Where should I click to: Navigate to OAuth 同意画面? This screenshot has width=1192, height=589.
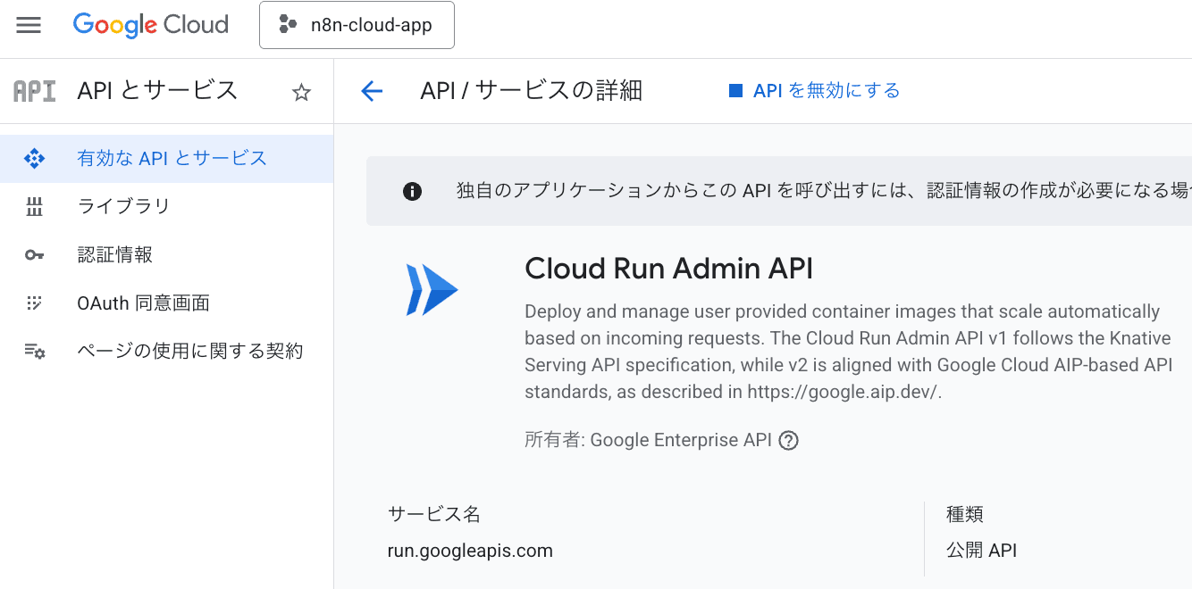click(143, 303)
